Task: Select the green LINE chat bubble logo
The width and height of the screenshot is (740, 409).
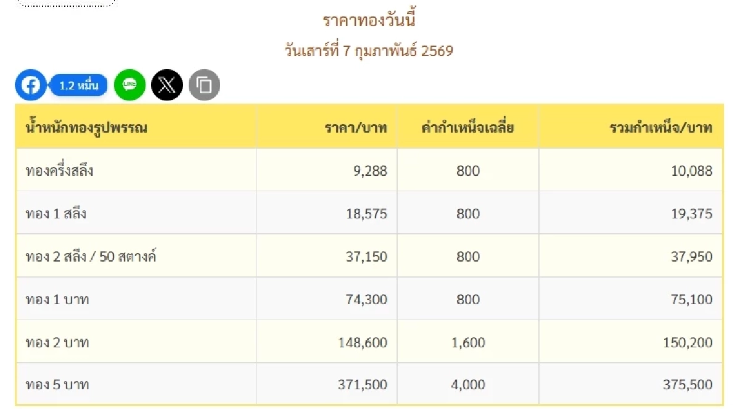Action: pyautogui.click(x=129, y=85)
